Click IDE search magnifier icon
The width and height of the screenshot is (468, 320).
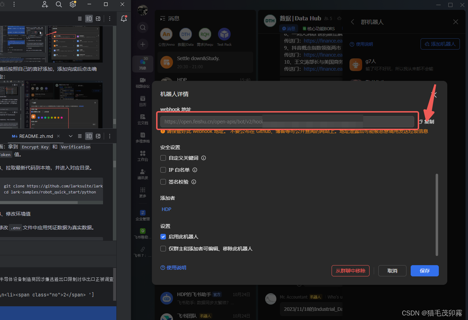pos(59,4)
